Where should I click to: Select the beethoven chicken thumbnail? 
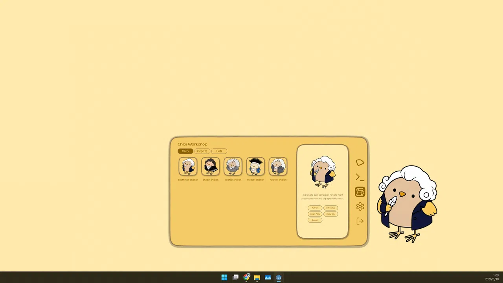click(x=188, y=166)
